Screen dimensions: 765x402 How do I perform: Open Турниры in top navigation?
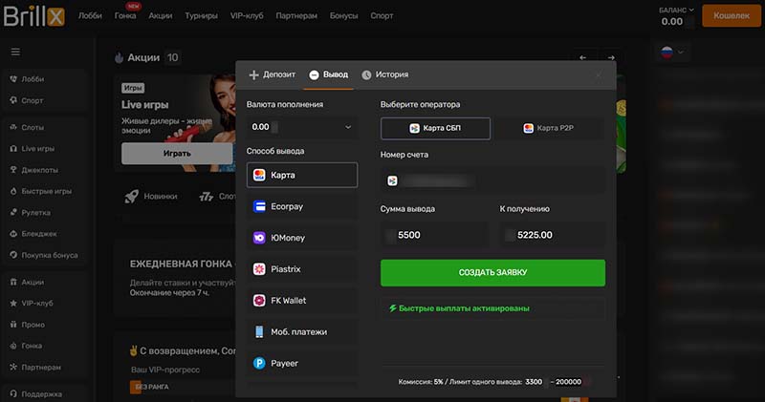click(202, 16)
